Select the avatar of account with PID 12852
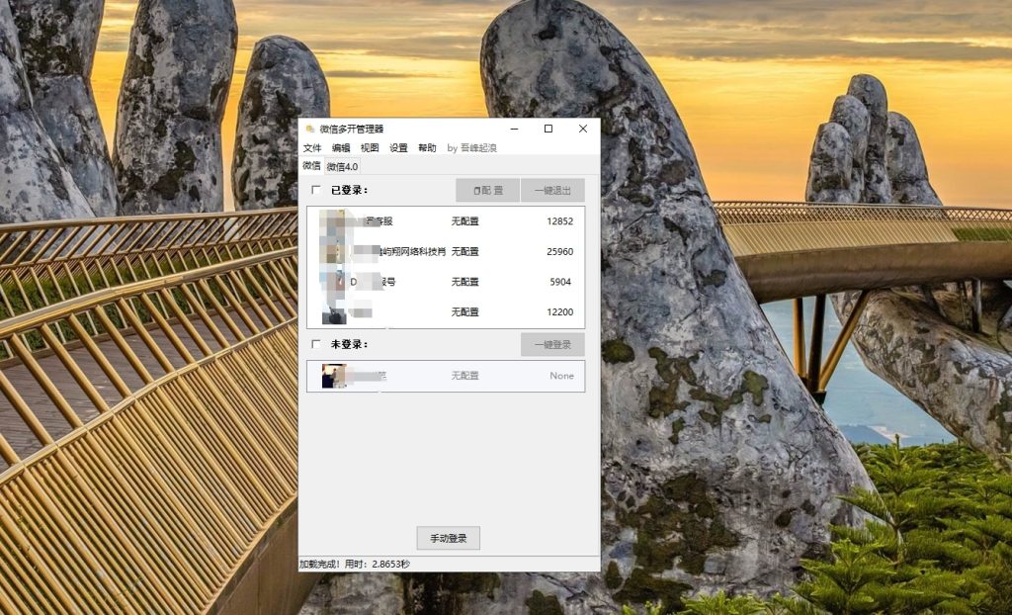The image size is (1012, 615). pyautogui.click(x=333, y=220)
